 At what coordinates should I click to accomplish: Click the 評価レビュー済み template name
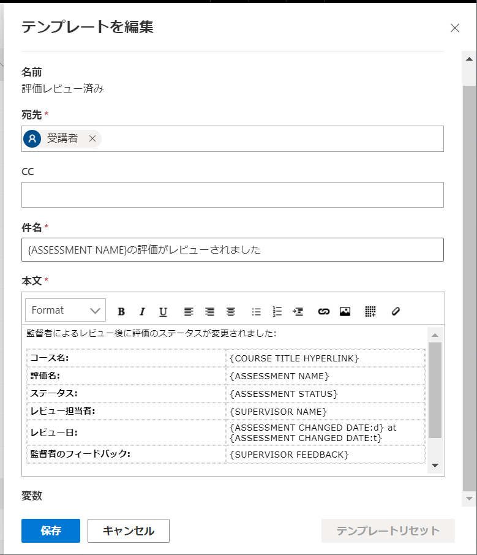pyautogui.click(x=62, y=88)
